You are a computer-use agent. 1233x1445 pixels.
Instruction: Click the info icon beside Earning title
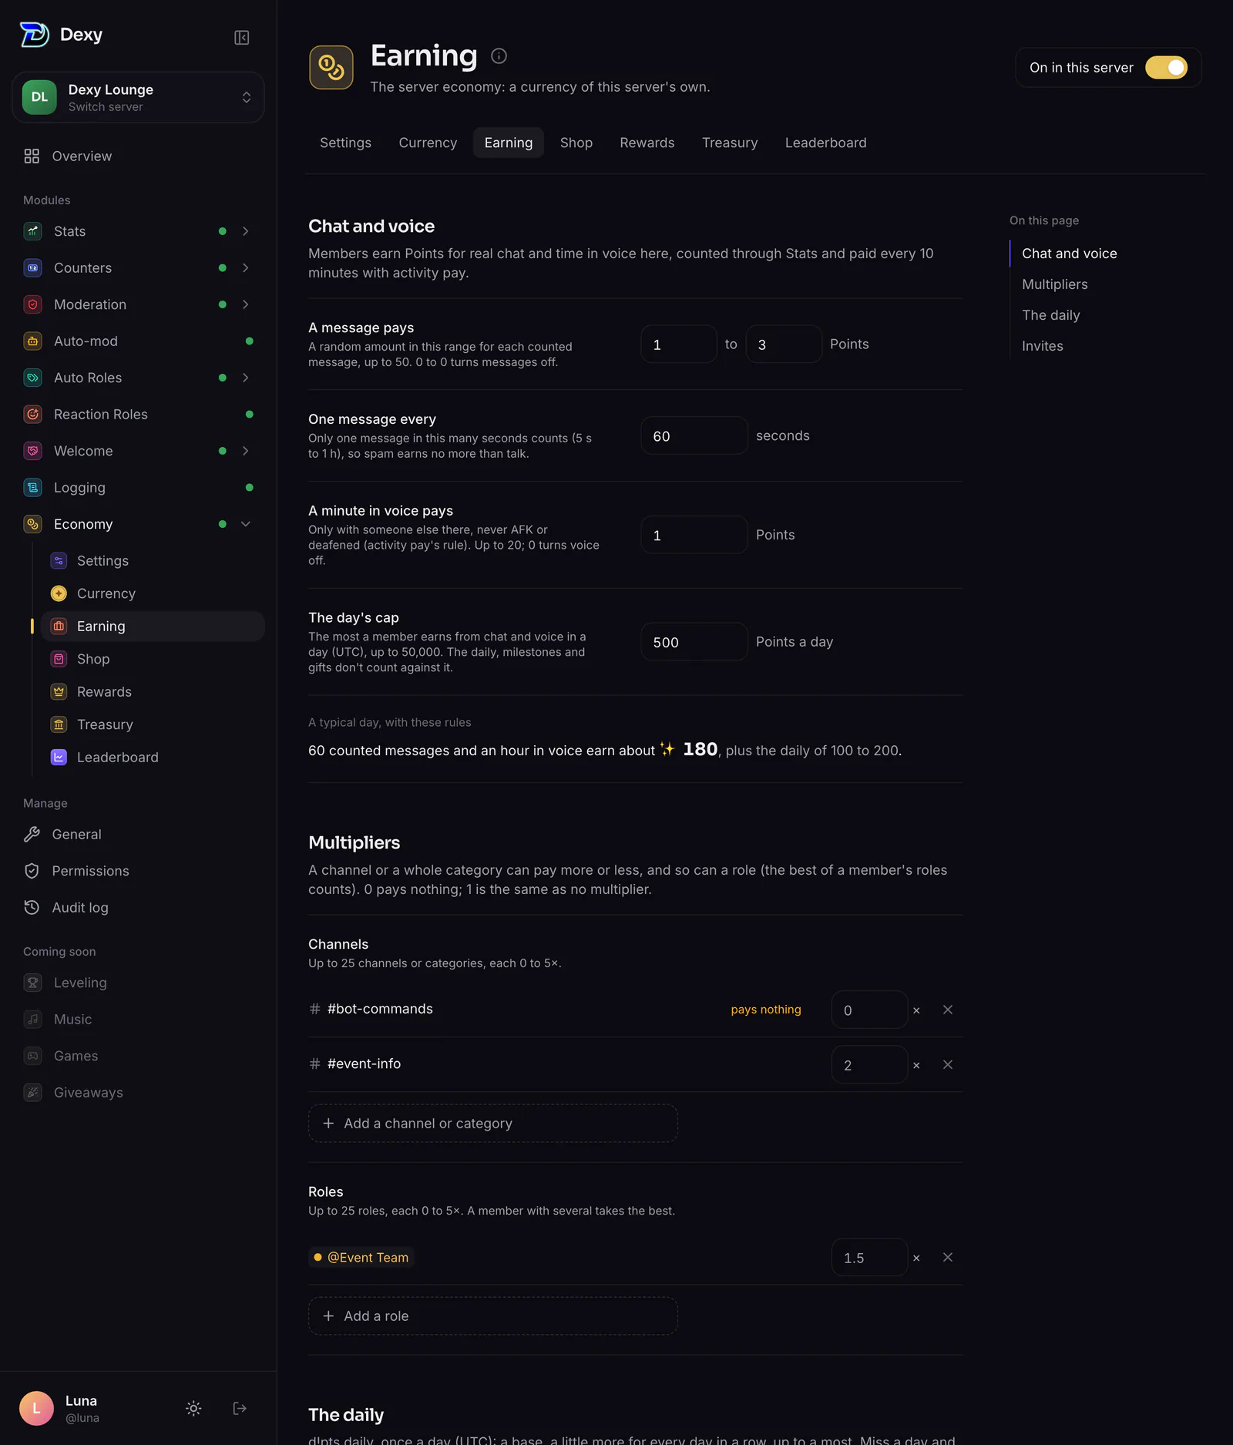tap(499, 55)
